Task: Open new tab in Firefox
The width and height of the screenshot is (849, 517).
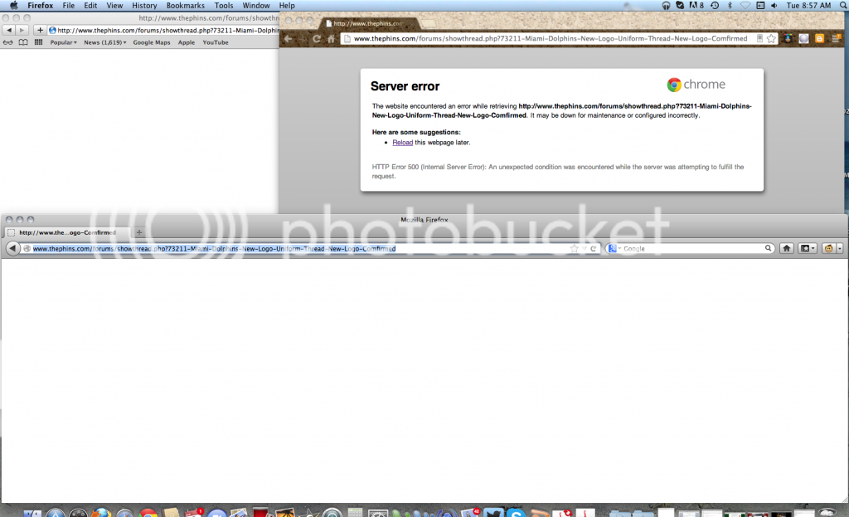Action: point(139,232)
